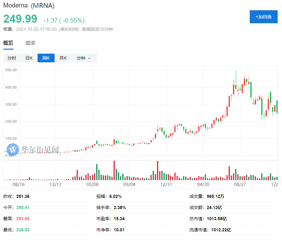Add stock with the 加自选 button
282x240 pixels.
coord(263,17)
